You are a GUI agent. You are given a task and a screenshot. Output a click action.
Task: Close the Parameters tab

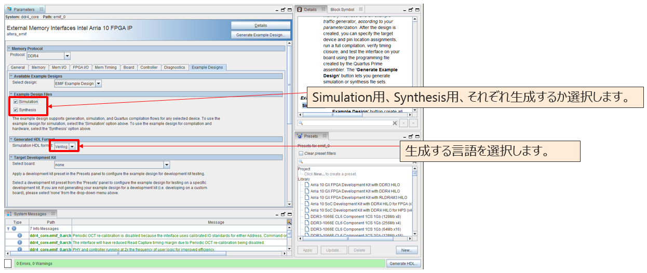tap(41, 9)
